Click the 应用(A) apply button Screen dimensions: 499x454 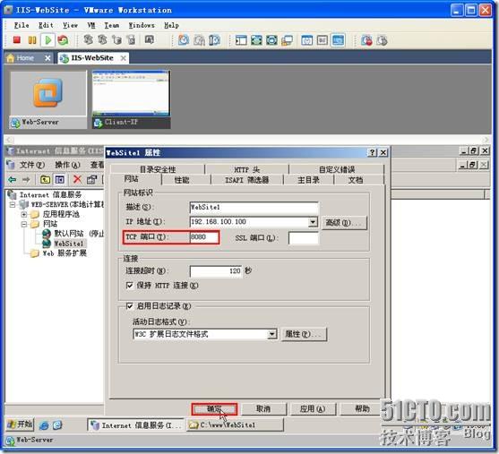pos(313,409)
